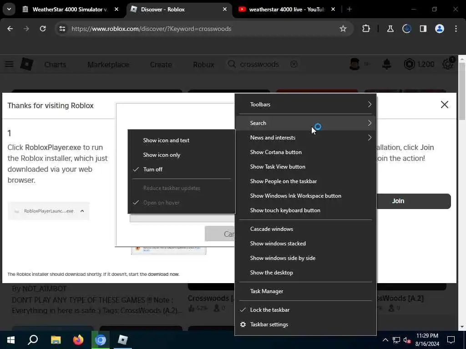The height and width of the screenshot is (349, 466).
Task: Toggle Show Cortana button
Action: click(x=305, y=152)
